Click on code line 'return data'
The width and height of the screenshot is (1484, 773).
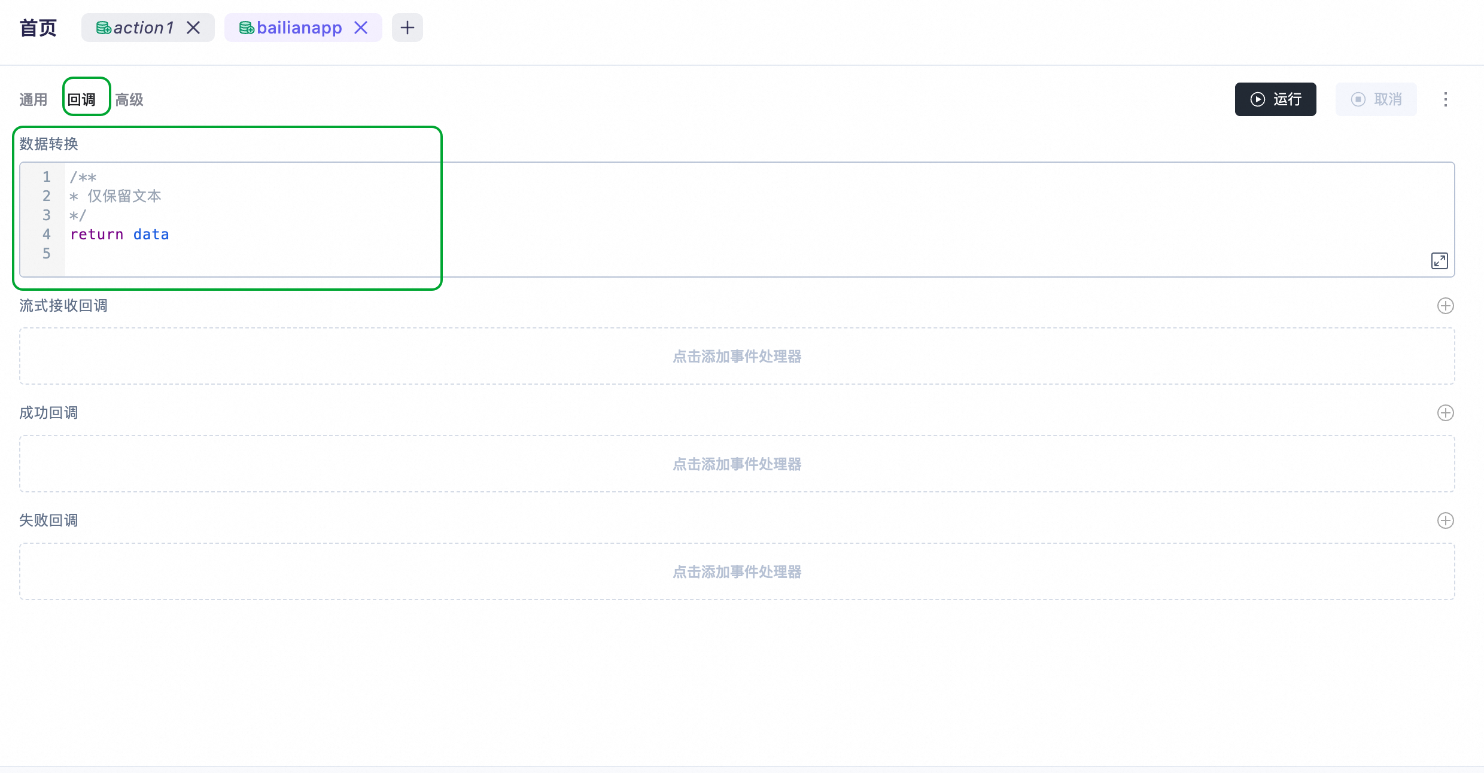[120, 235]
